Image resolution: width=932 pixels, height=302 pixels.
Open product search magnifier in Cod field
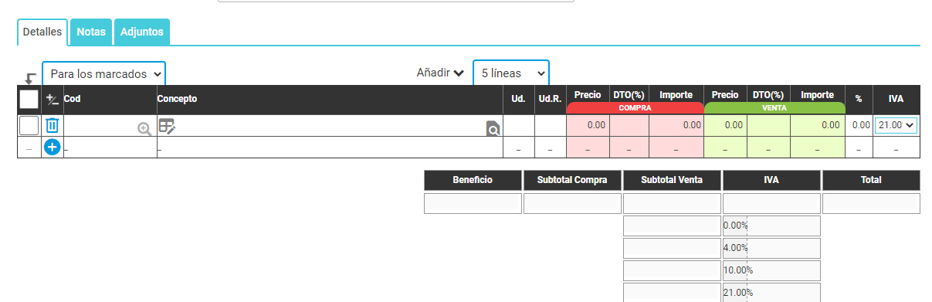point(144,129)
